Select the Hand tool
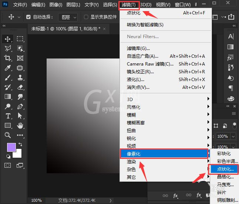This screenshot has width=239, height=204. coord(20,126)
